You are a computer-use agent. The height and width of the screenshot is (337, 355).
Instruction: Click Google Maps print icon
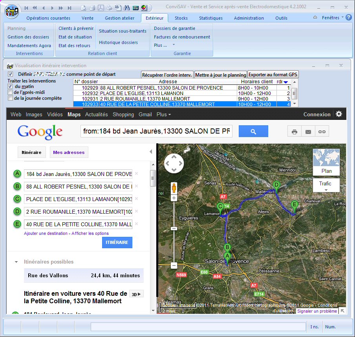click(294, 131)
